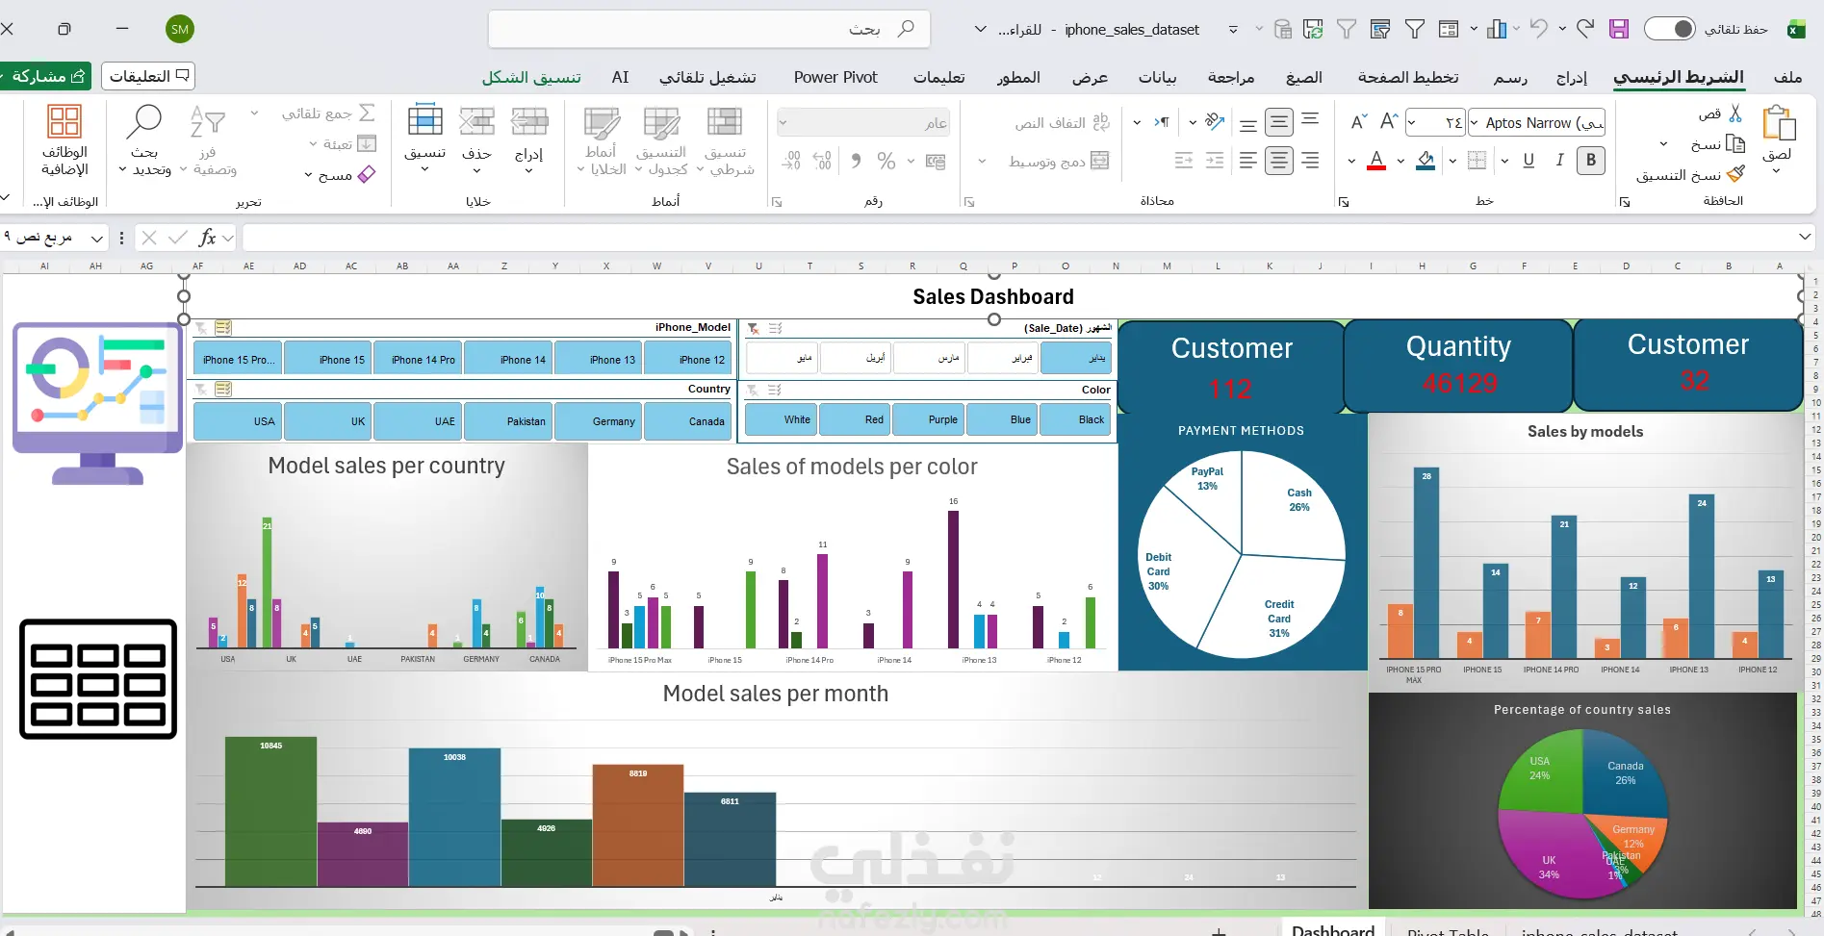Click the Format cells (تنسيق) icon
Viewport: 1824px width, 936px height.
[x=424, y=122]
